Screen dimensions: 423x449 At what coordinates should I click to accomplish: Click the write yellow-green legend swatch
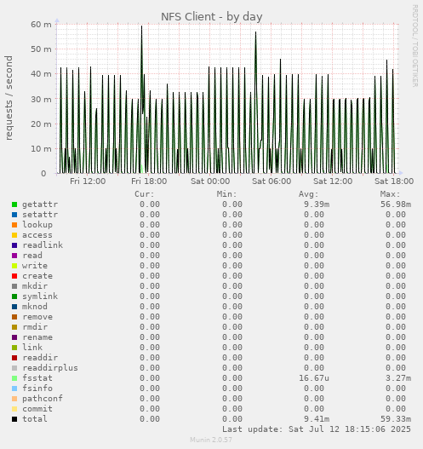[x=14, y=266]
